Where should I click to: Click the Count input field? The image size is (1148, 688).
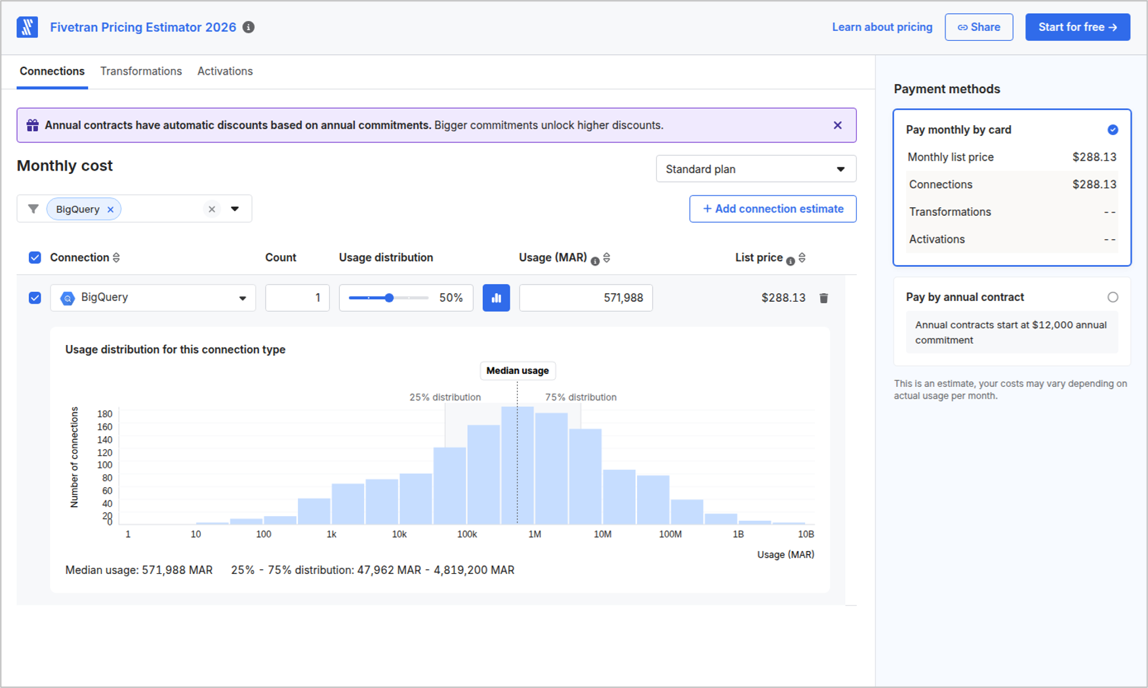click(x=297, y=298)
